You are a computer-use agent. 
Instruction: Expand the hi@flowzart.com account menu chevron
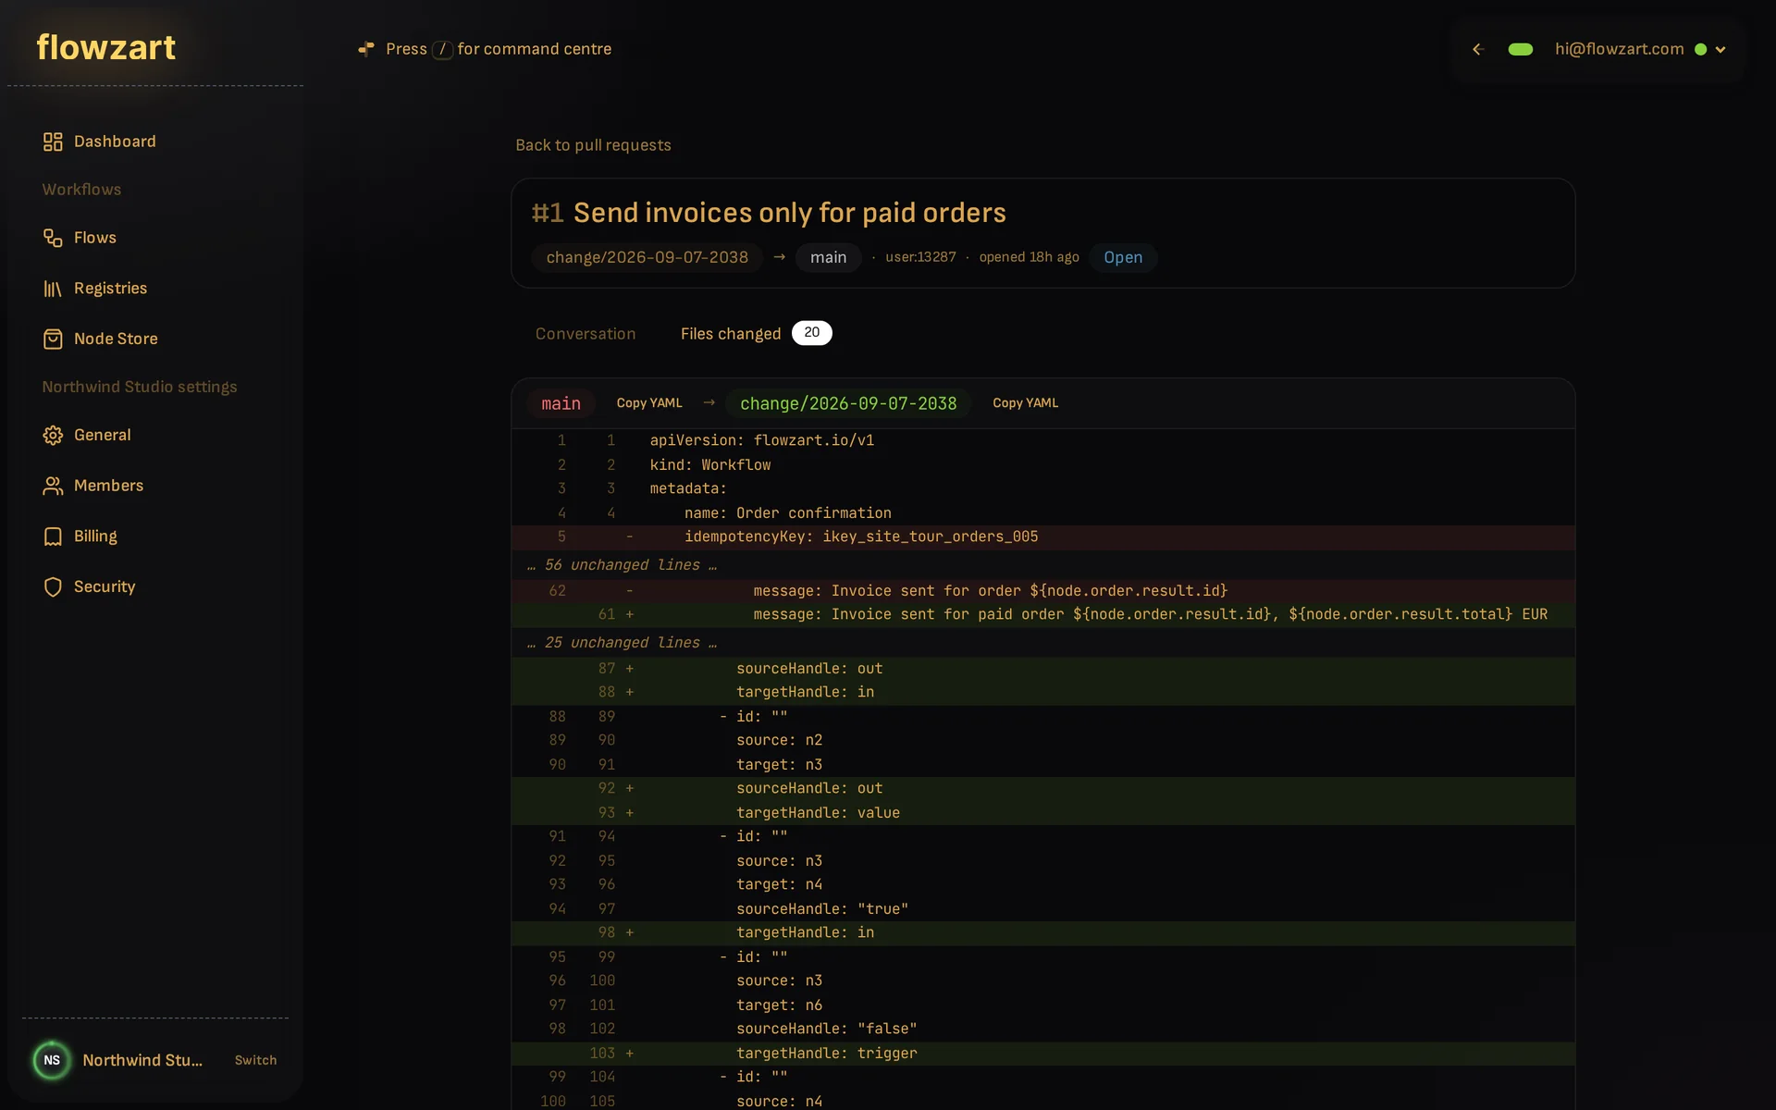[x=1720, y=50]
